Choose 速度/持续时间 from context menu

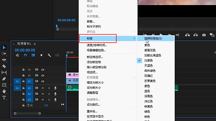pos(97,45)
